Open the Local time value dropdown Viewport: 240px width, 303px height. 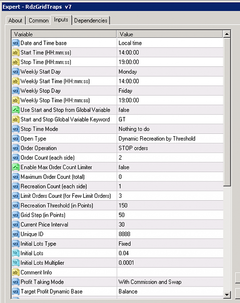(170, 43)
